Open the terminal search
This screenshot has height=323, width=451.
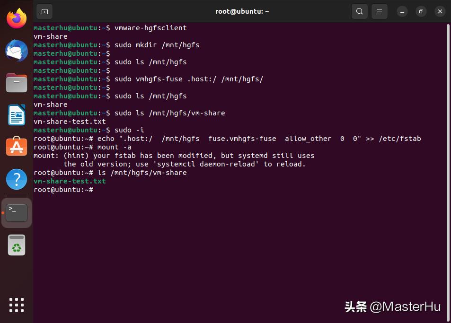359,11
